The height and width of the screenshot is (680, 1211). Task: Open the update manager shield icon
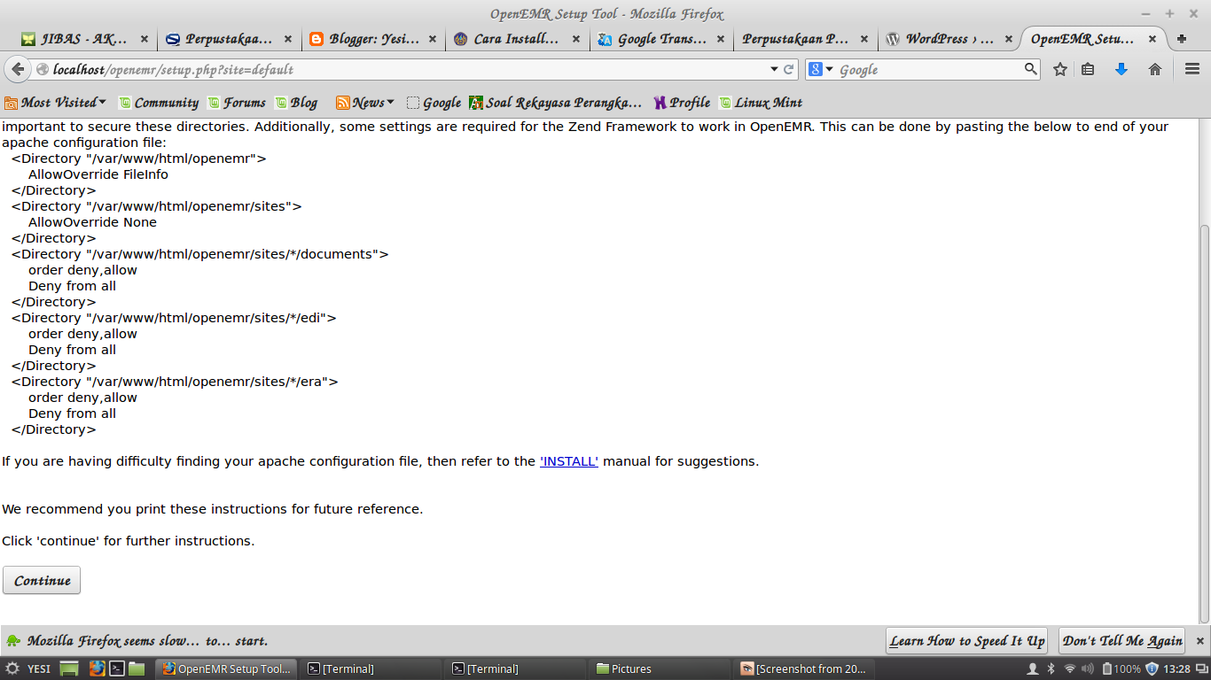(1152, 668)
